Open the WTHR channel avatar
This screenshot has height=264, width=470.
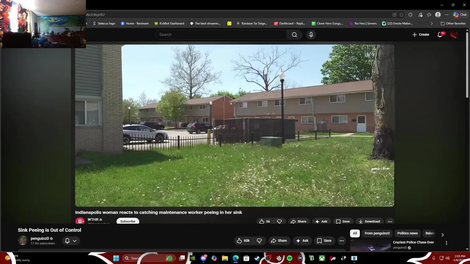[x=80, y=221]
